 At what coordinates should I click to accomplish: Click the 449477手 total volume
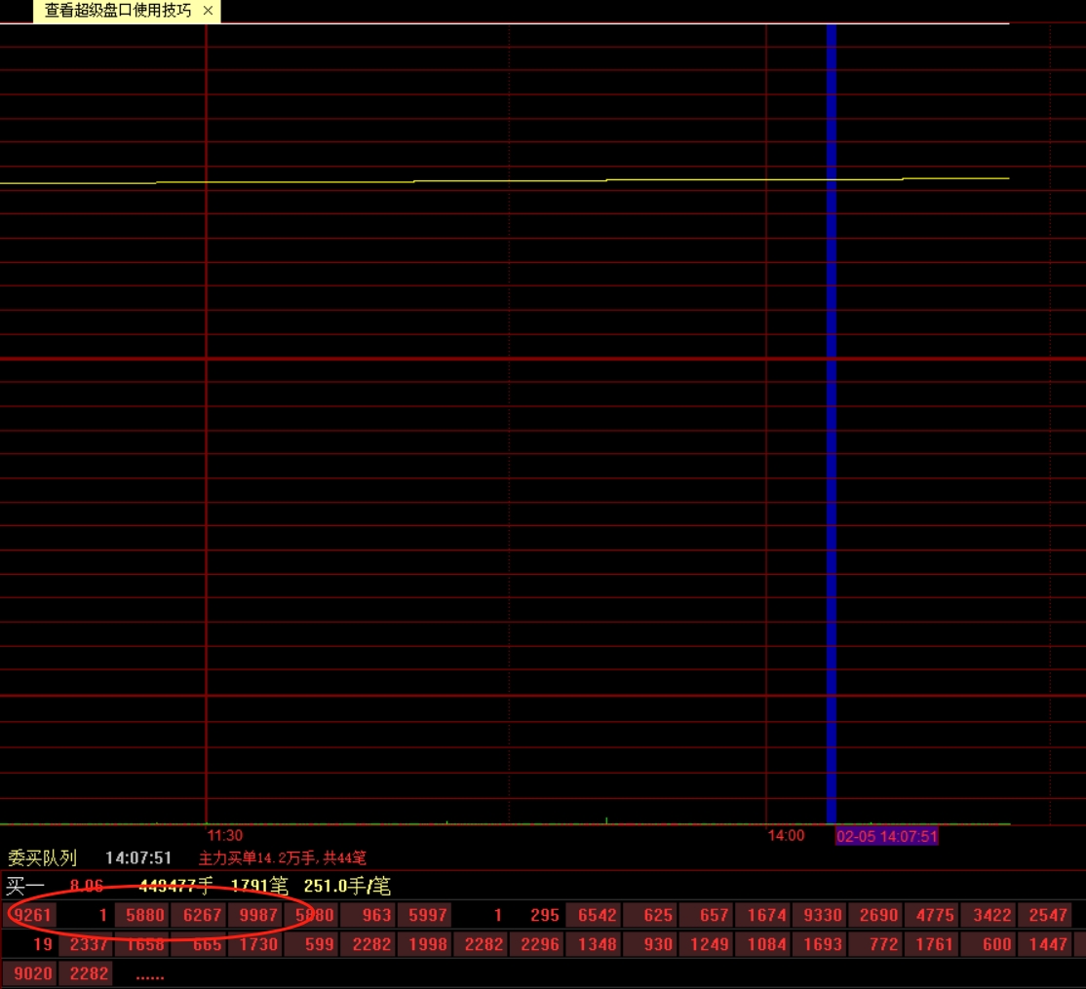coord(175,886)
